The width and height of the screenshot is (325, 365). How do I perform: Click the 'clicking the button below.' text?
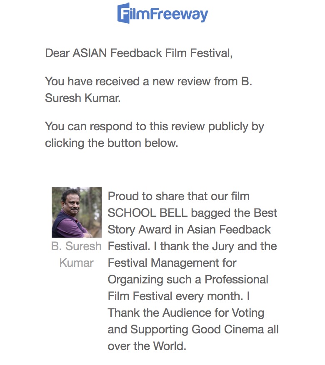(x=111, y=143)
